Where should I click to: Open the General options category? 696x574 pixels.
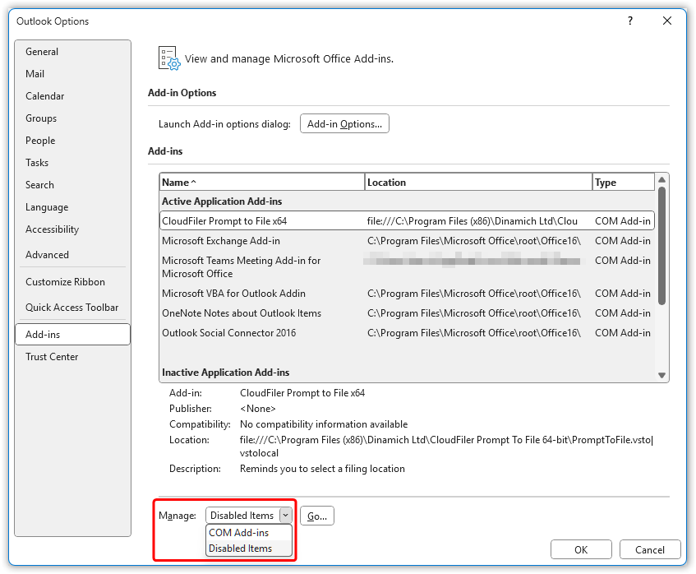click(73, 52)
